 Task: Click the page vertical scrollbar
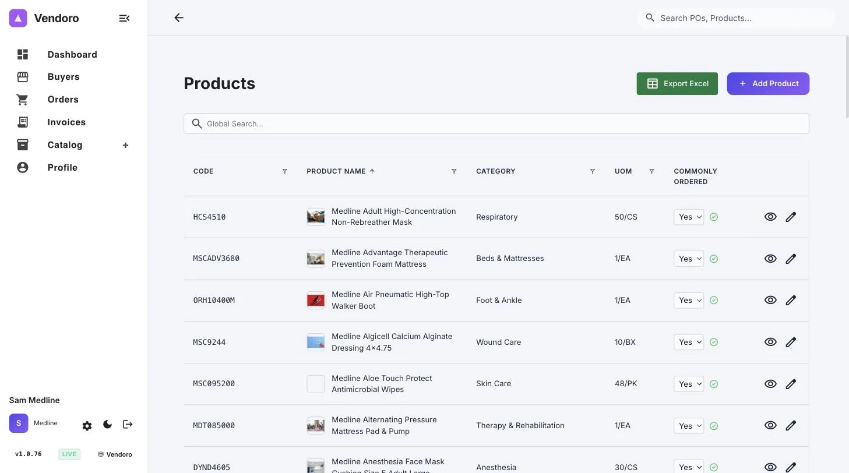[x=847, y=77]
